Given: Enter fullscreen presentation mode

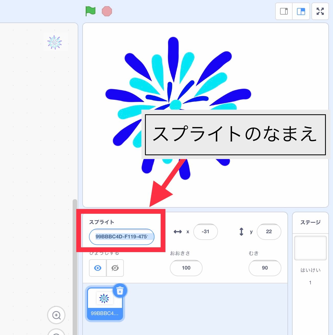Looking at the screenshot, I should pos(320,11).
